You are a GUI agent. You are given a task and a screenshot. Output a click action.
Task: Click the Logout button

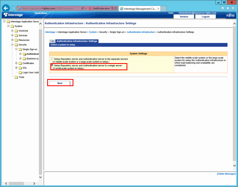(x=205, y=17)
